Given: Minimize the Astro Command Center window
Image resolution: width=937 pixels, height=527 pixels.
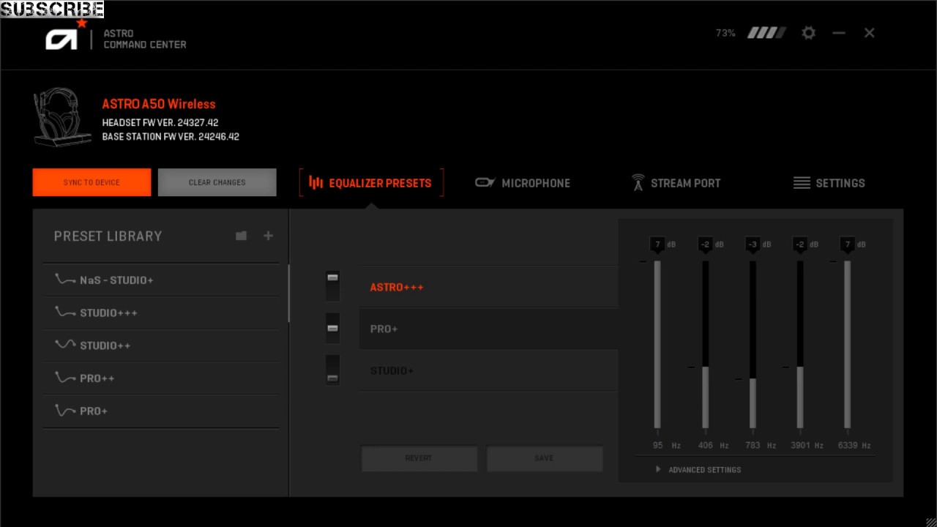Looking at the screenshot, I should [839, 33].
